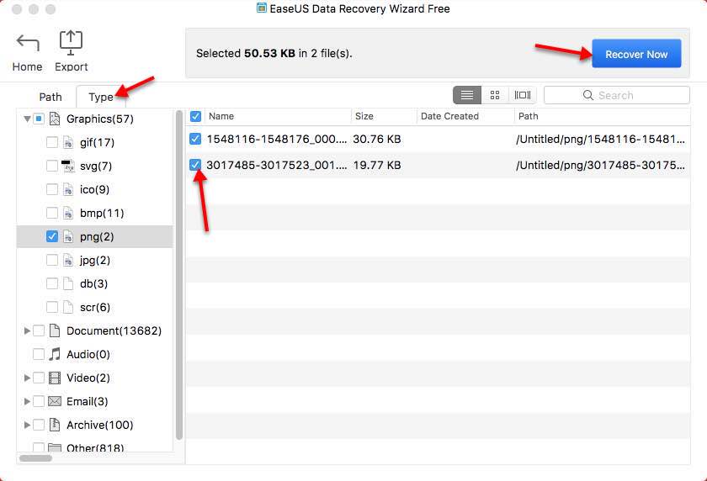
Task: Sort by the Size column header
Action: pos(384,116)
